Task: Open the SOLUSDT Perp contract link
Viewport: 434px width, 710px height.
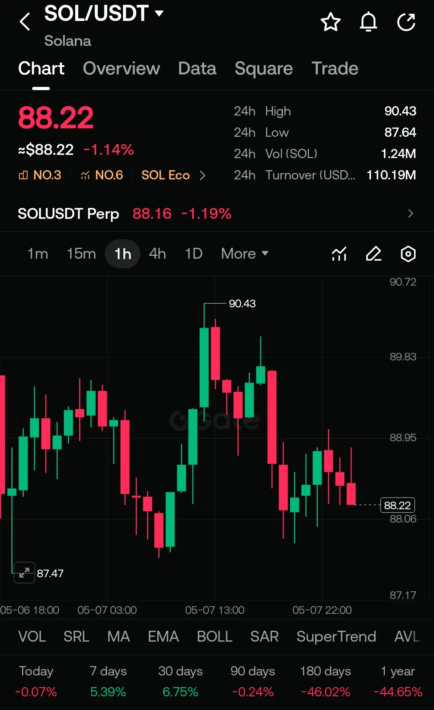Action: (68, 214)
